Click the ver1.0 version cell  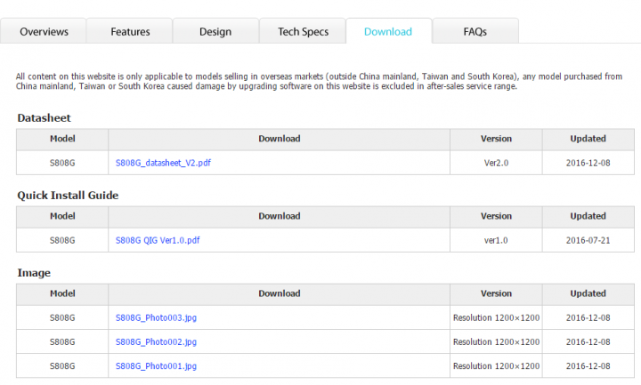pos(496,240)
